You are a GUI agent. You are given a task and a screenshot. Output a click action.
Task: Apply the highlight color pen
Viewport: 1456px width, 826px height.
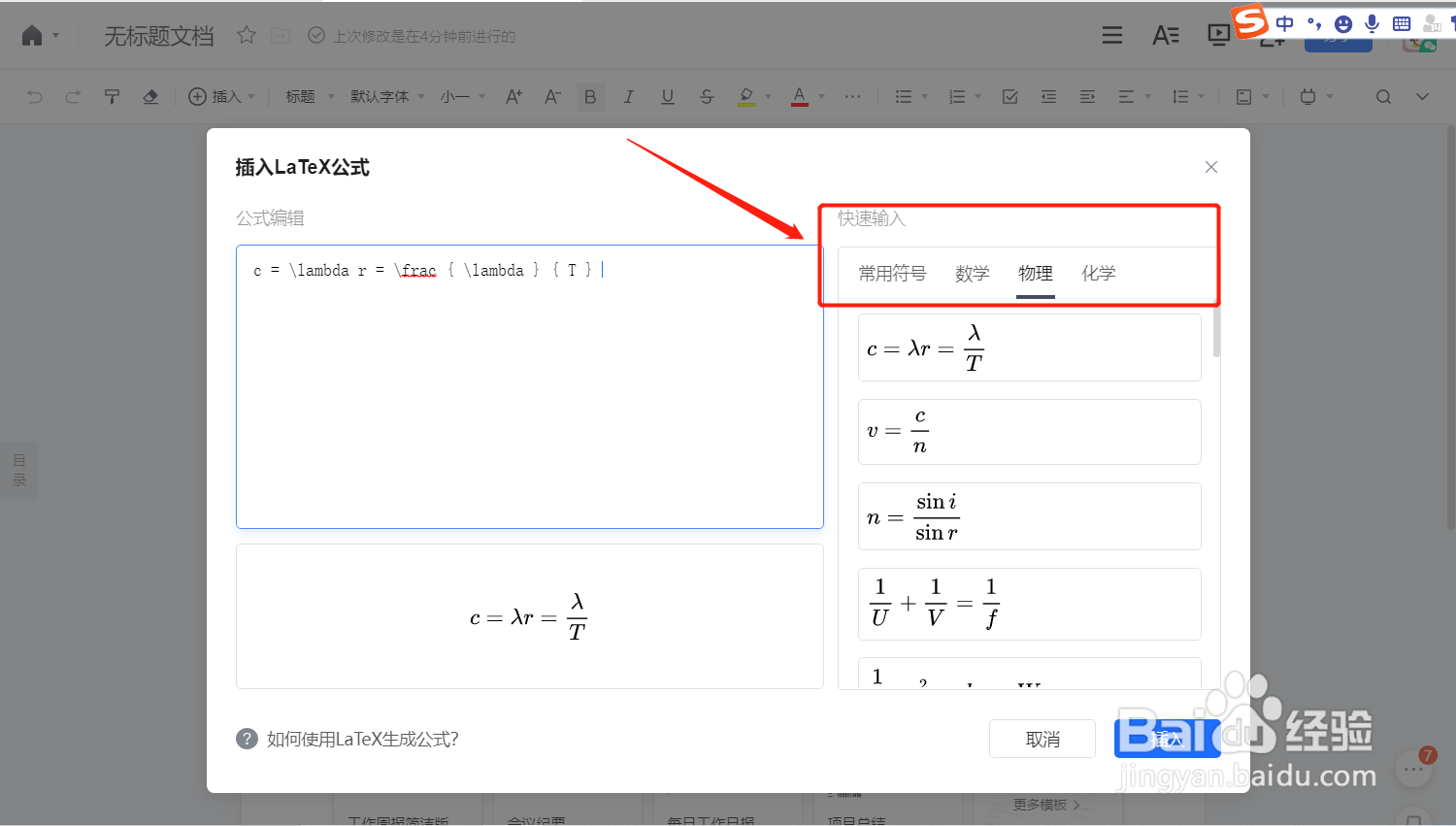click(x=745, y=96)
